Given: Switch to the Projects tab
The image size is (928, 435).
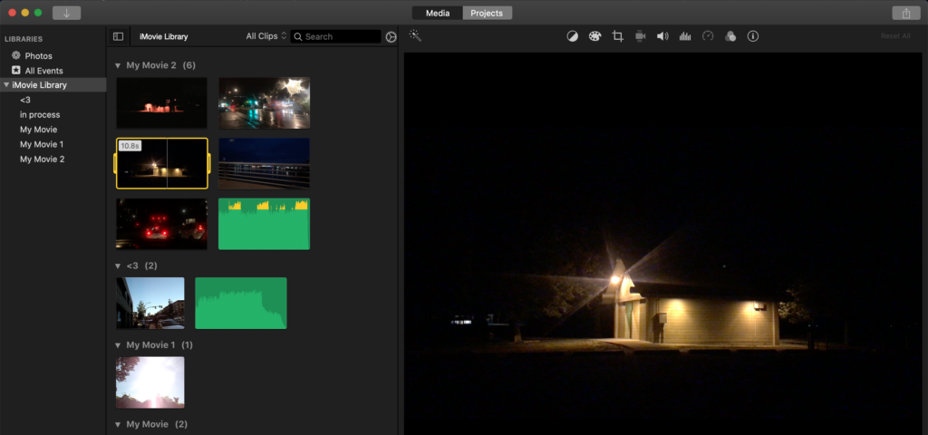Looking at the screenshot, I should 488,13.
